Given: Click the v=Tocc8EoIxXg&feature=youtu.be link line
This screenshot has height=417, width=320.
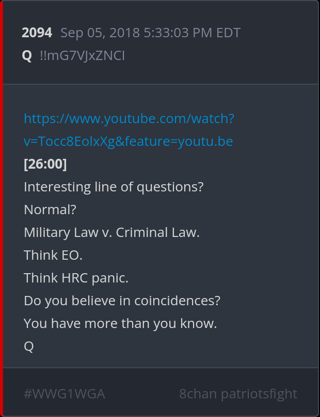Looking at the screenshot, I should click(x=129, y=141).
